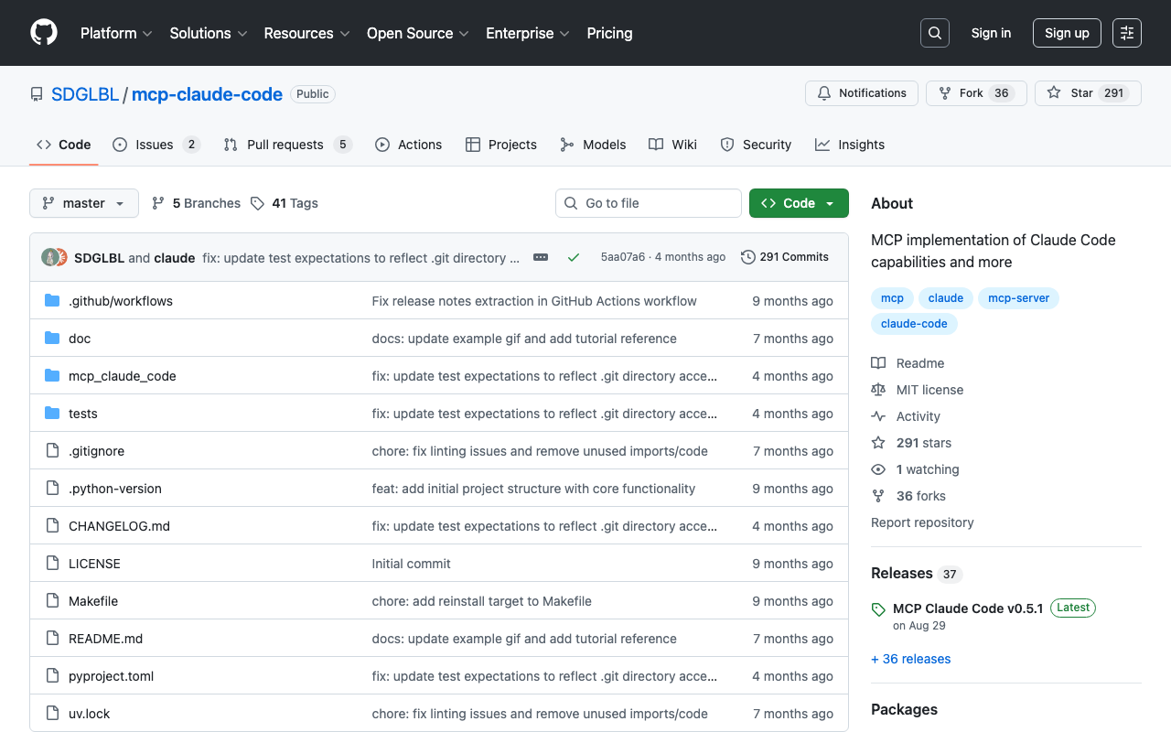The image size is (1171, 732).
Task: Open the 291 Commits history
Action: (784, 257)
